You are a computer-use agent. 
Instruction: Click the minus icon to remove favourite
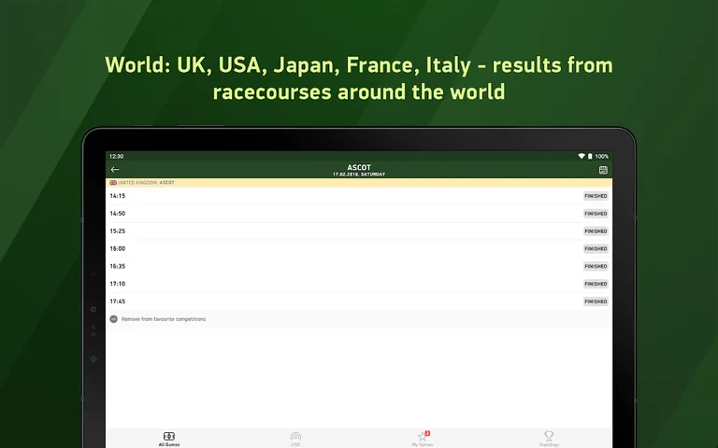pyautogui.click(x=113, y=319)
